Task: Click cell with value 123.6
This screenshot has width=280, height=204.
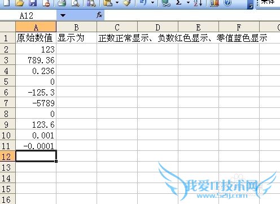Action: click(x=36, y=124)
